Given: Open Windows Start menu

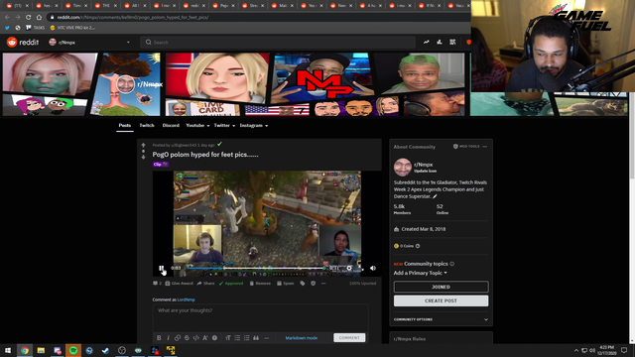Looking at the screenshot, I should click(8, 350).
